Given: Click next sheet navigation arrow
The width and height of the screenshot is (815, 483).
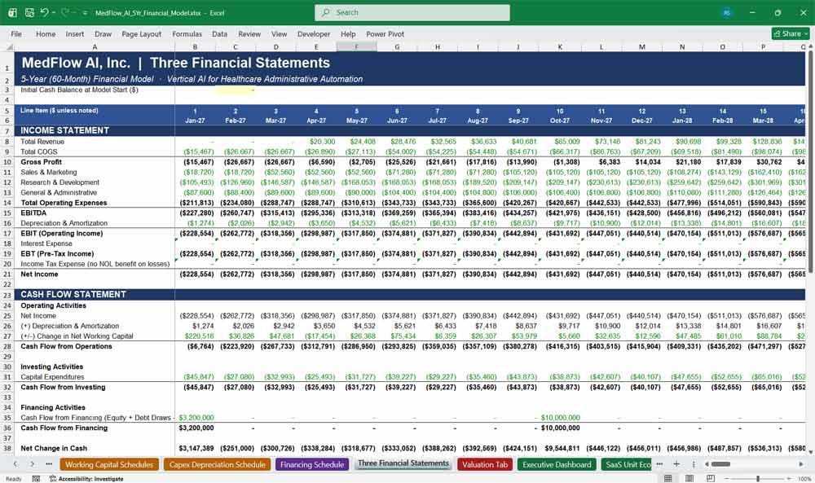Looking at the screenshot, I should 33,463.
